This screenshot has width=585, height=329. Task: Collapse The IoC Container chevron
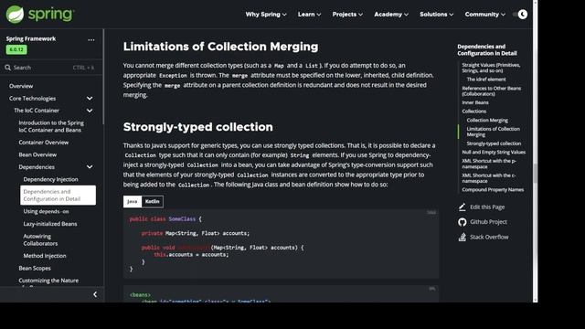pos(90,111)
